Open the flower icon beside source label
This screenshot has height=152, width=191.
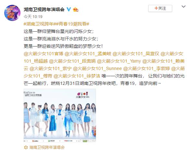pos(26,147)
